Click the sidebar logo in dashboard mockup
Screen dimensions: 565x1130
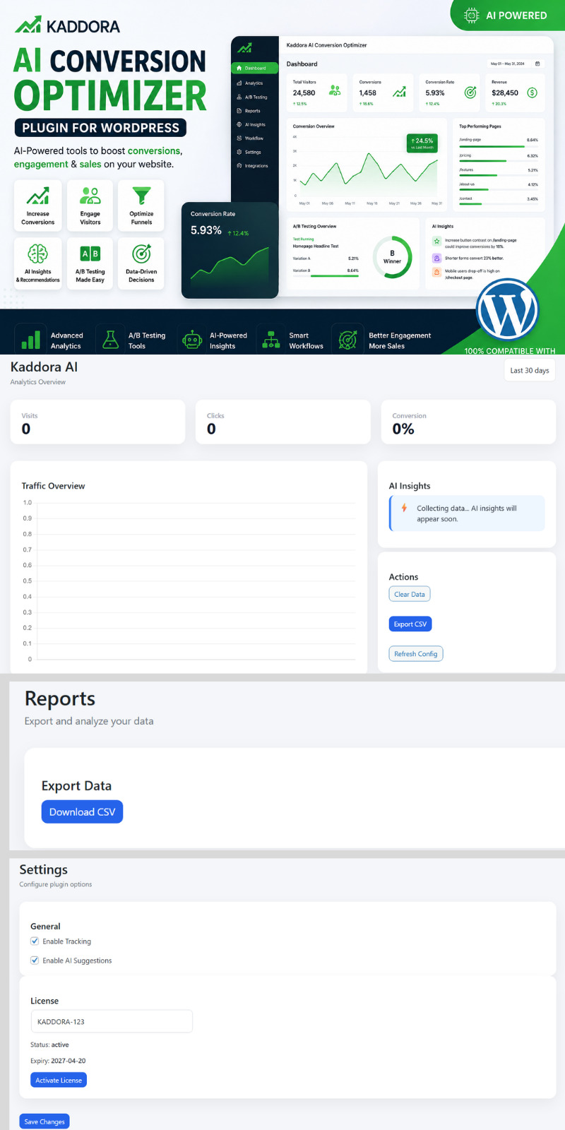point(244,48)
